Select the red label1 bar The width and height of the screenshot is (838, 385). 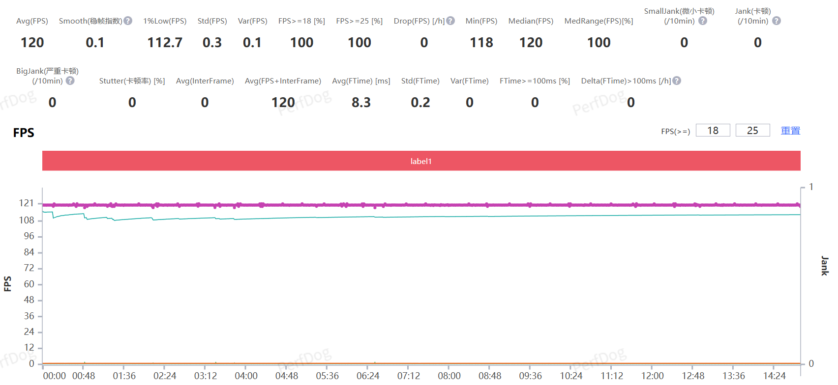tap(421, 161)
